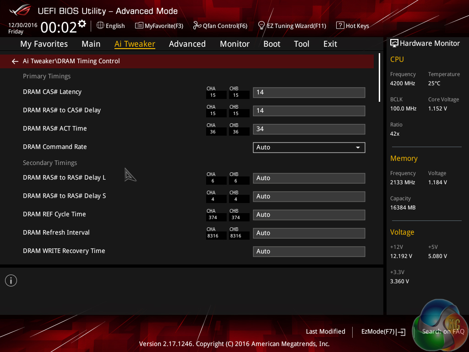Launch EZ Tuning Wizard lightbulb icon

coord(262,26)
